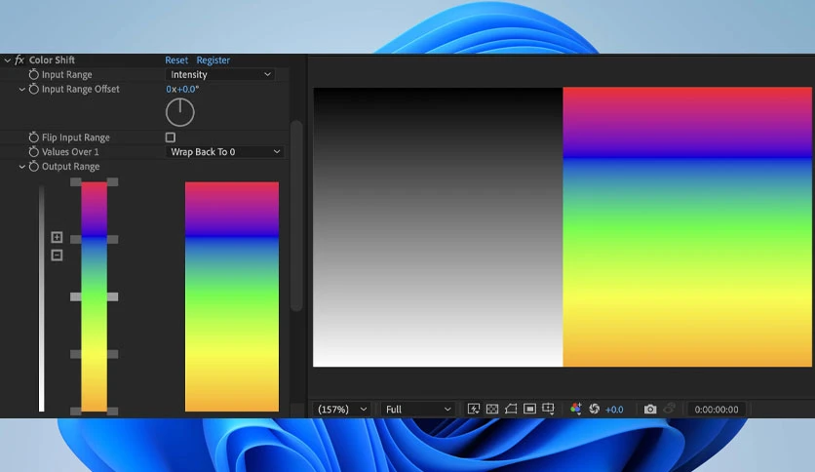
Task: Click the grayscale gradient in the viewer
Action: (x=438, y=227)
